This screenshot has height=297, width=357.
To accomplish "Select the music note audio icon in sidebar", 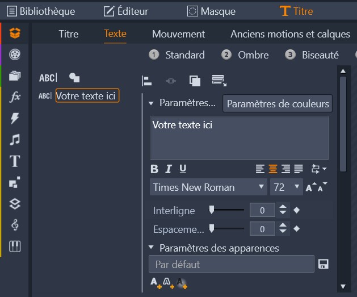I will coord(15,140).
